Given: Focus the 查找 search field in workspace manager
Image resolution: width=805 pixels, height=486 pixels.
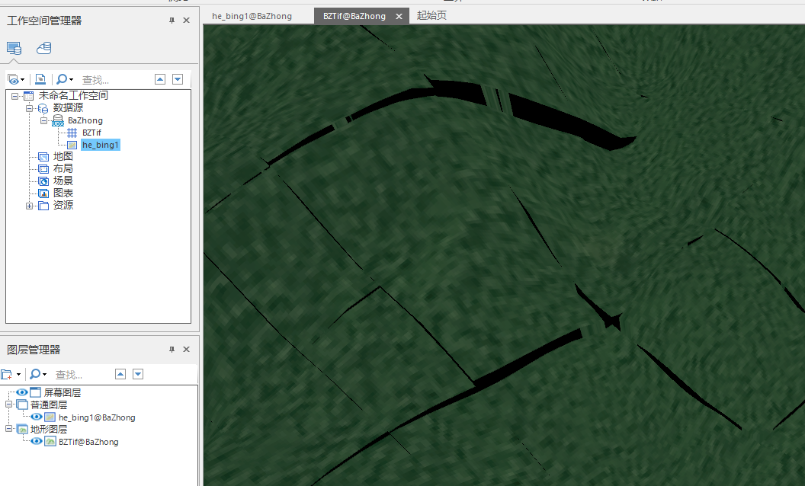Looking at the screenshot, I should (116, 79).
